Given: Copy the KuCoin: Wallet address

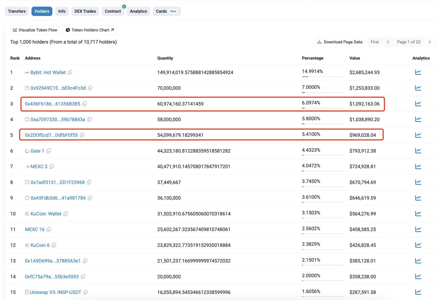Looking at the screenshot, I should point(66,214).
